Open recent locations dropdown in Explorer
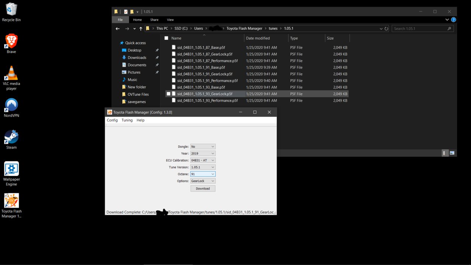This screenshot has height=265, width=471. click(135, 29)
